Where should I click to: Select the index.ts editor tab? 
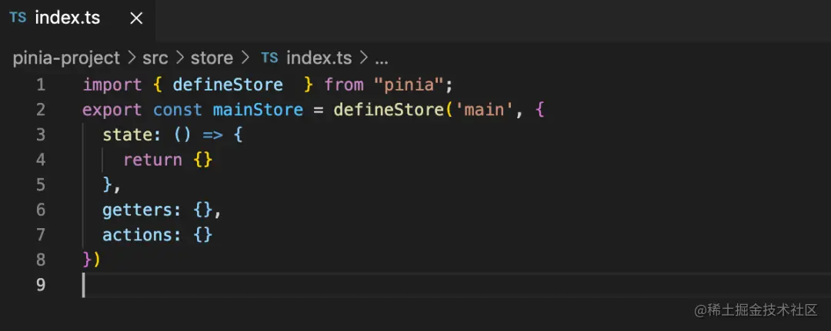click(x=78, y=19)
